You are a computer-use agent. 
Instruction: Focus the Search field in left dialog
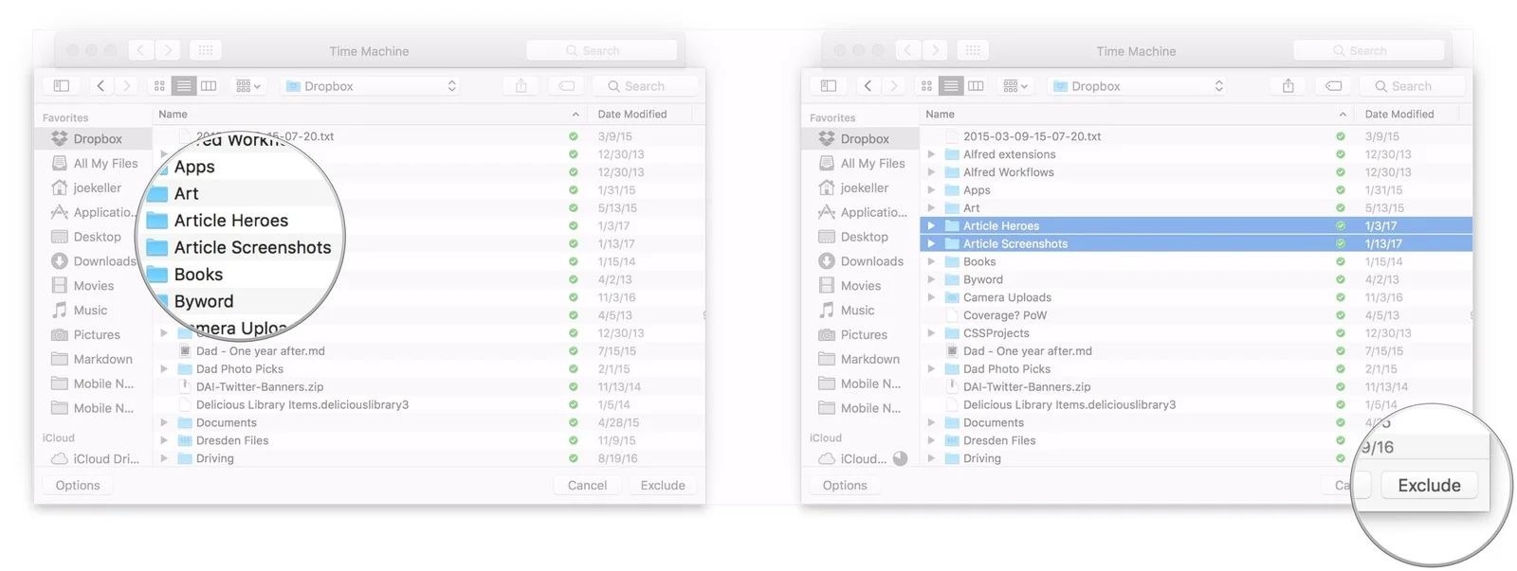[646, 86]
